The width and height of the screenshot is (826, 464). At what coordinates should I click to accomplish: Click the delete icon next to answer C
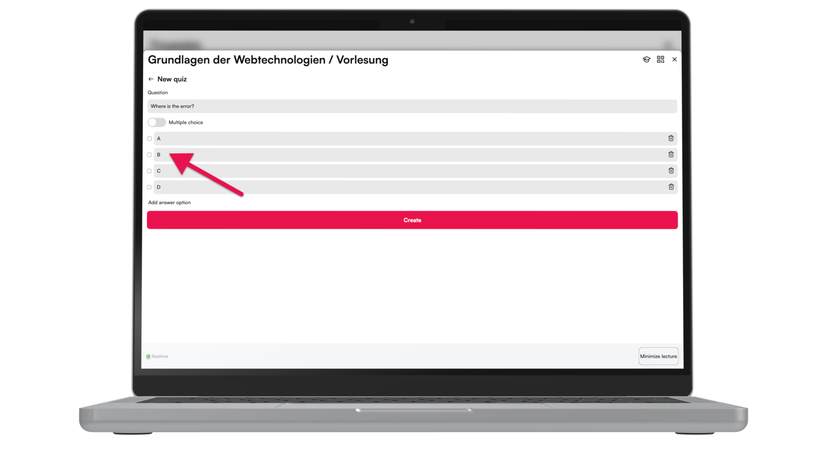click(x=671, y=170)
